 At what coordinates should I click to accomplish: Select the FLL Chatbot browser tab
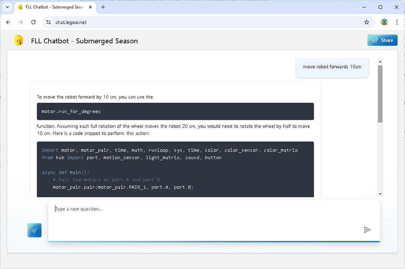pos(51,7)
